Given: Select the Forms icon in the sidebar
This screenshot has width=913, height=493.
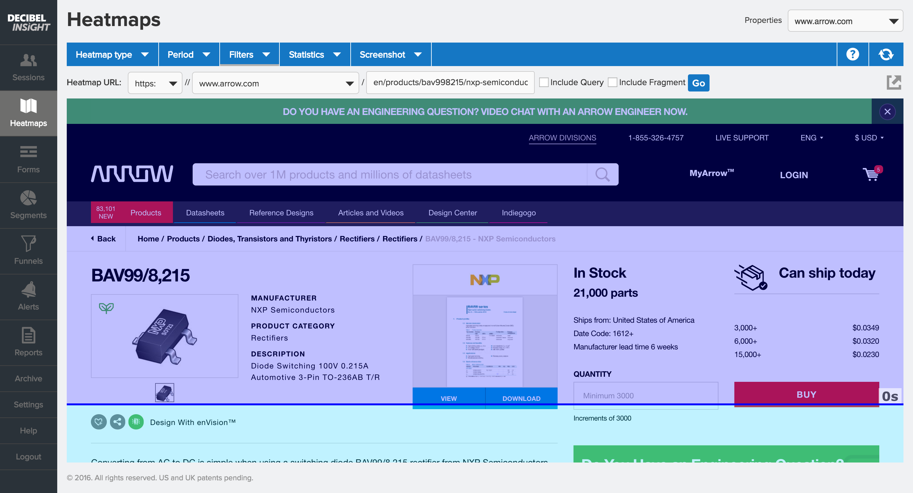Looking at the screenshot, I should point(28,159).
